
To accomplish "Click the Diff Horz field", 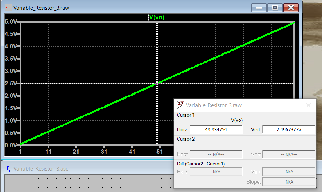I will 216,172.
